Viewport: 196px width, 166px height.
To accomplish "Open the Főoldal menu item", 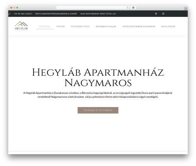I will 45,26.
